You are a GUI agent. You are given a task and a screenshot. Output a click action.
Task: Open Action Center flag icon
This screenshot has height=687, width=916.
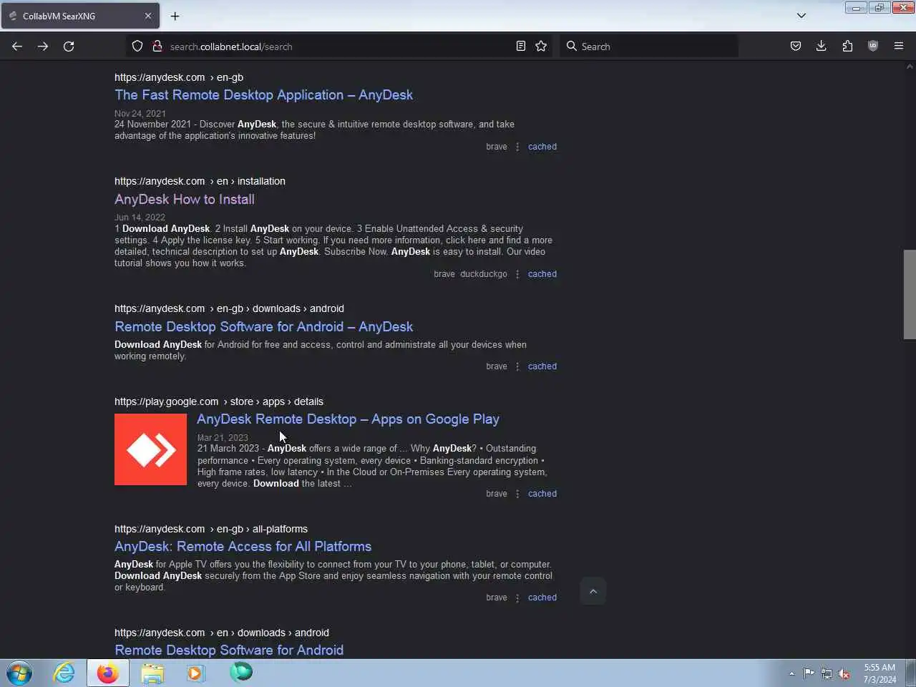coord(809,673)
